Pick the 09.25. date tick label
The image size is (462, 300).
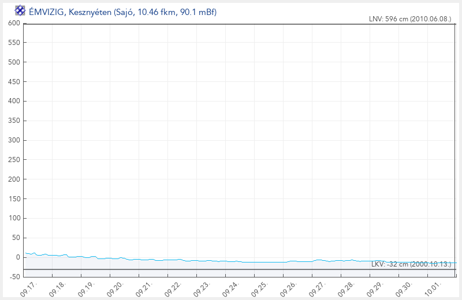pyautogui.click(x=259, y=288)
